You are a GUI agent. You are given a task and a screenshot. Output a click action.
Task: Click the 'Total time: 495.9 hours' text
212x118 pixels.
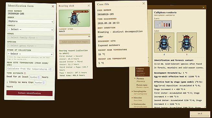(x=72, y=75)
